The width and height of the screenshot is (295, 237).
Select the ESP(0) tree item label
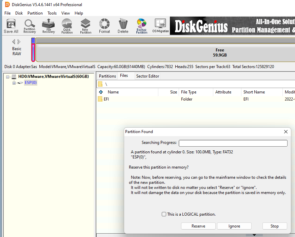(x=31, y=83)
